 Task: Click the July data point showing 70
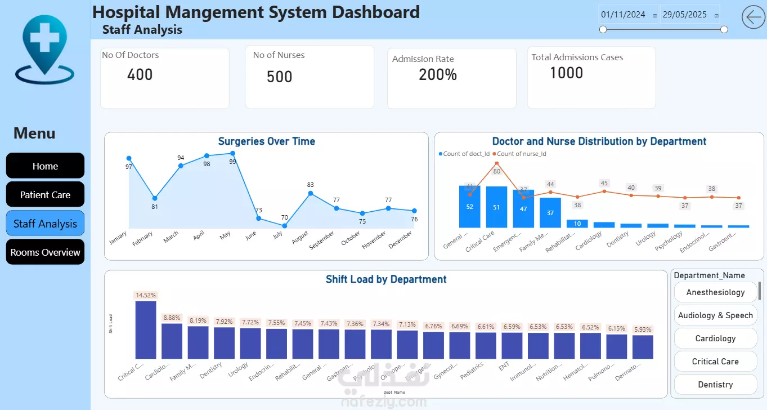point(284,225)
